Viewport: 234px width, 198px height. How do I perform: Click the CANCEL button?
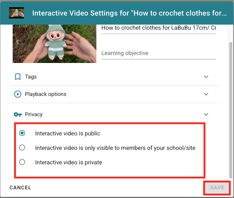click(20, 188)
